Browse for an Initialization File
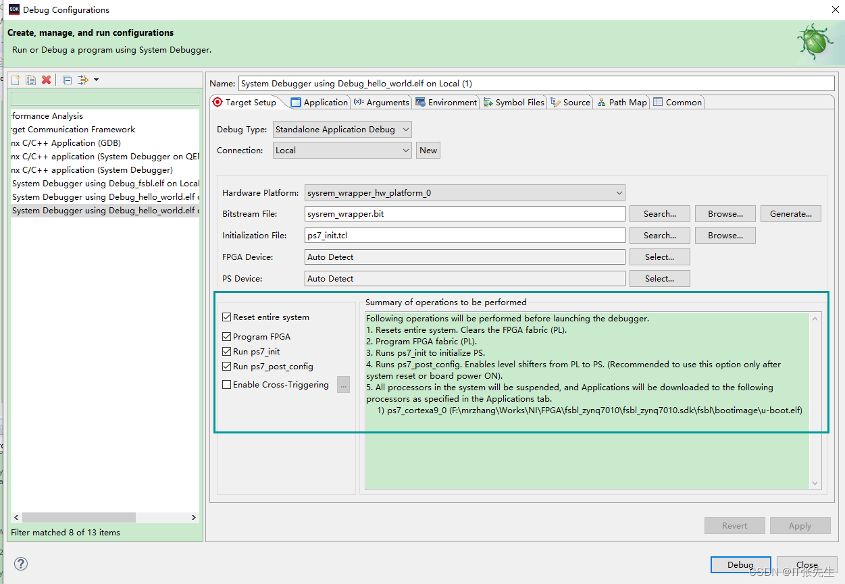The height and width of the screenshot is (584, 845). click(x=725, y=236)
